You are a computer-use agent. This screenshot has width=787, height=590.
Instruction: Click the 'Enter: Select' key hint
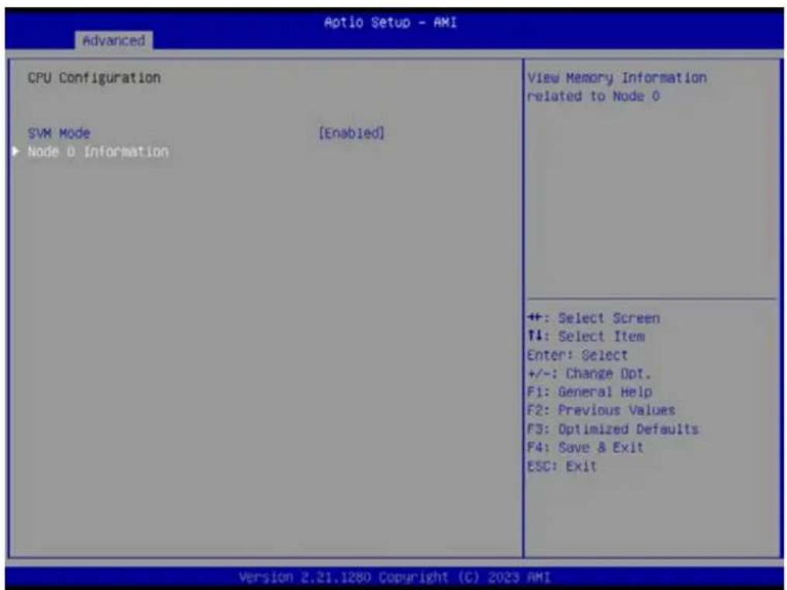[x=578, y=355]
